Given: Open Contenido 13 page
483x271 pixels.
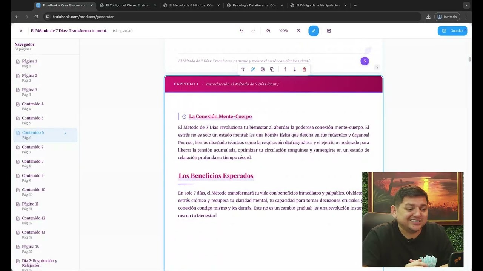Looking at the screenshot, I should pos(45,234).
